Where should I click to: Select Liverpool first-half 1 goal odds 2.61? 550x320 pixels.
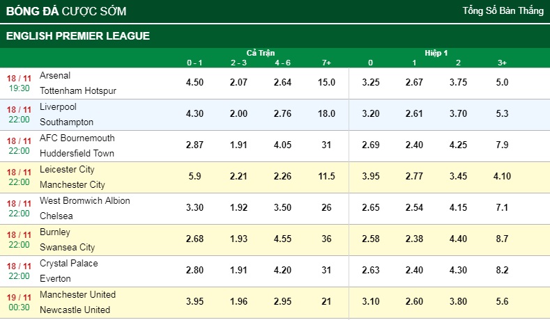click(x=414, y=114)
